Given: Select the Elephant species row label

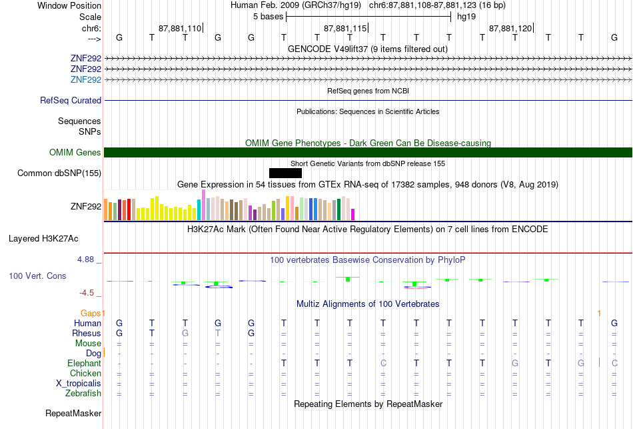Looking at the screenshot, I should point(85,363).
